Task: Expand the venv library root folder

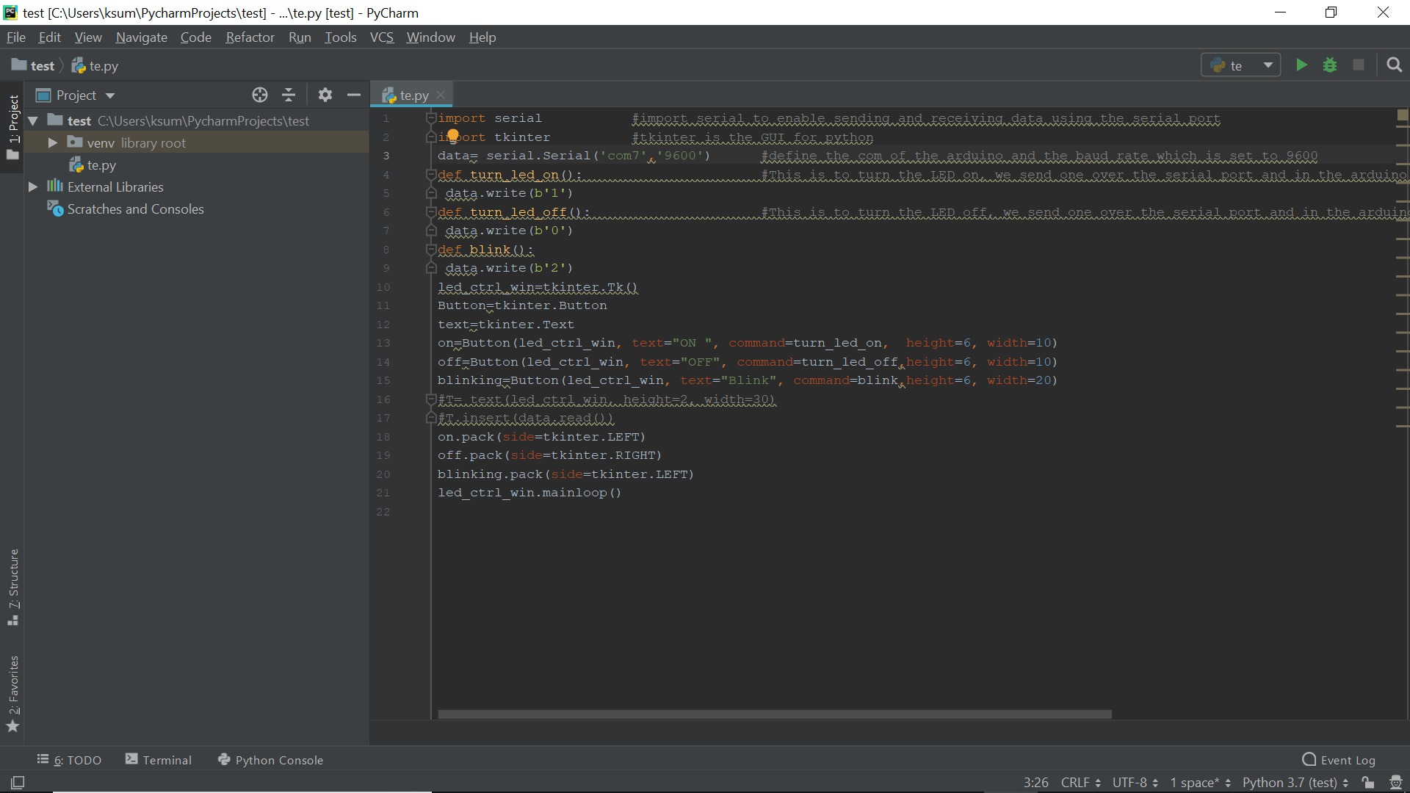Action: point(53,143)
